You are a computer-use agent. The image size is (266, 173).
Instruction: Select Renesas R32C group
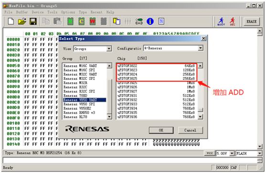tap(85, 87)
